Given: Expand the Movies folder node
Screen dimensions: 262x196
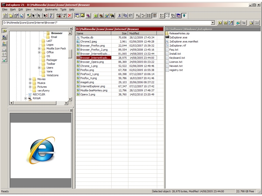Looking at the screenshot, I should pyautogui.click(x=30, y=79).
